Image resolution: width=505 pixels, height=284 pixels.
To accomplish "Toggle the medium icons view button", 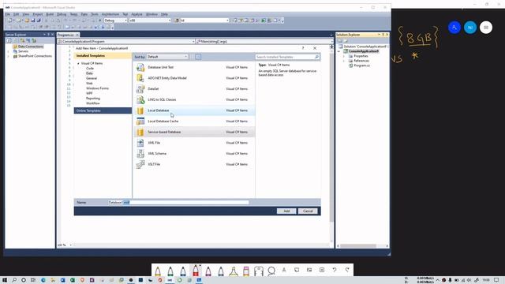I will tap(198, 57).
